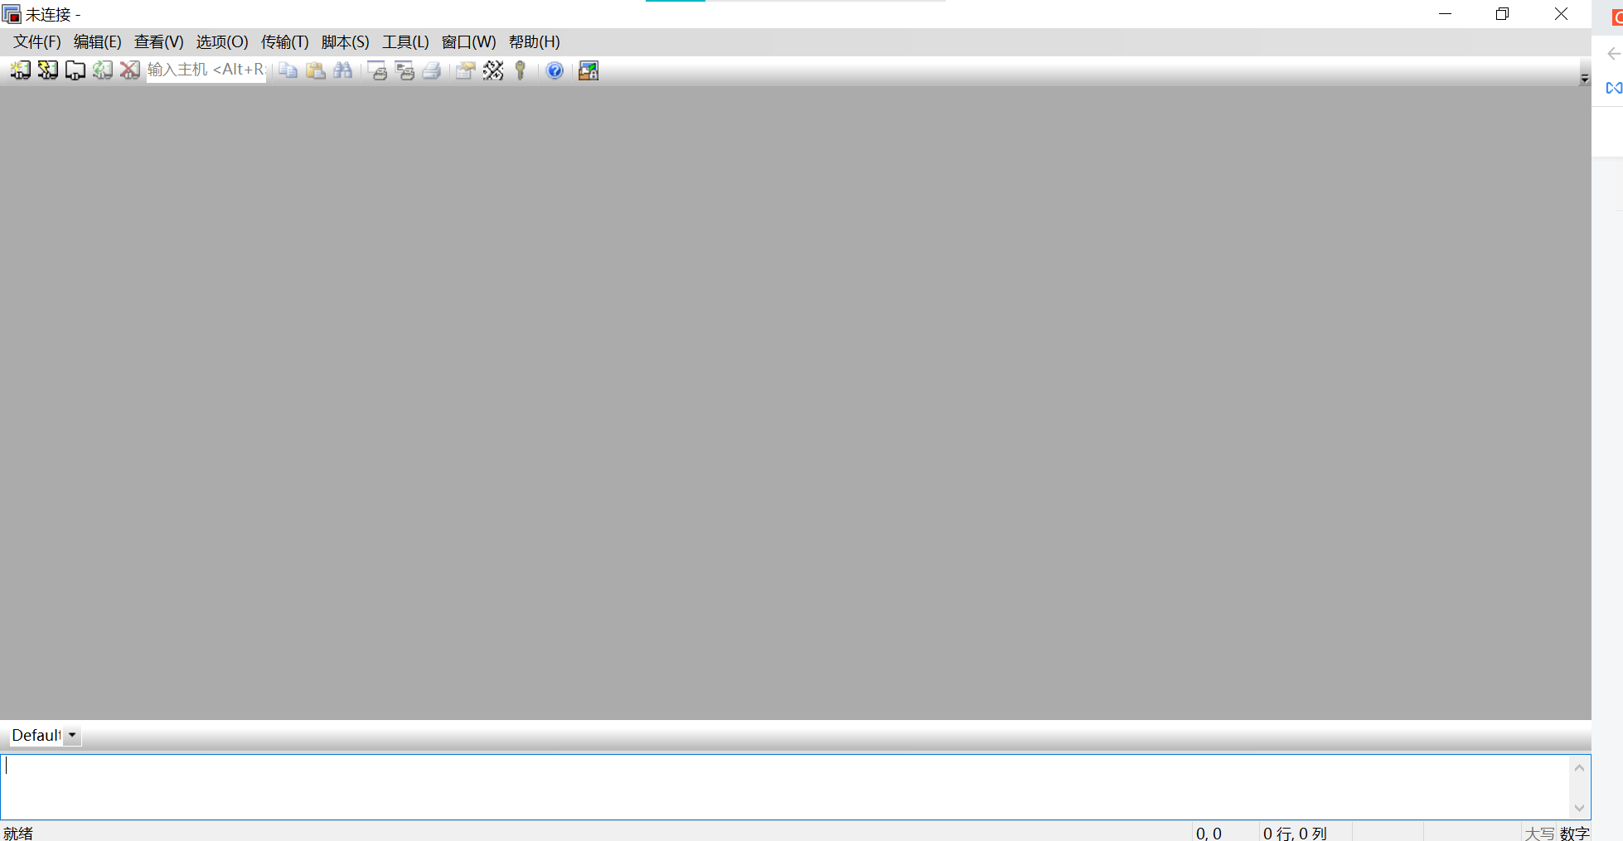Minimize the SecureCRT window
Screen dimensions: 1623x841
tap(1445, 14)
